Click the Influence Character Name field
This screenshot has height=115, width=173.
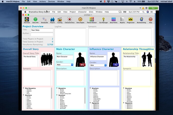pyautogui.click(x=98, y=57)
